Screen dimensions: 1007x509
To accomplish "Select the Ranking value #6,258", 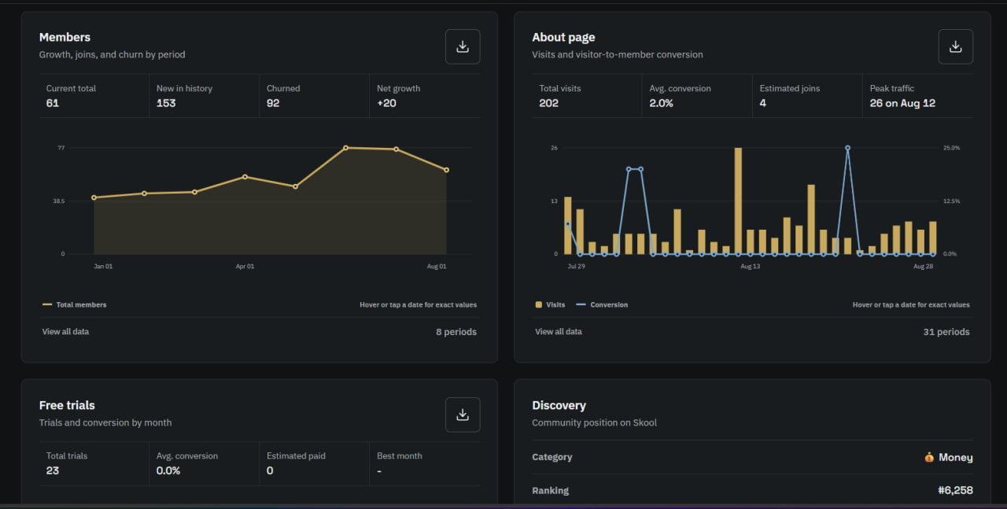I will [x=955, y=490].
